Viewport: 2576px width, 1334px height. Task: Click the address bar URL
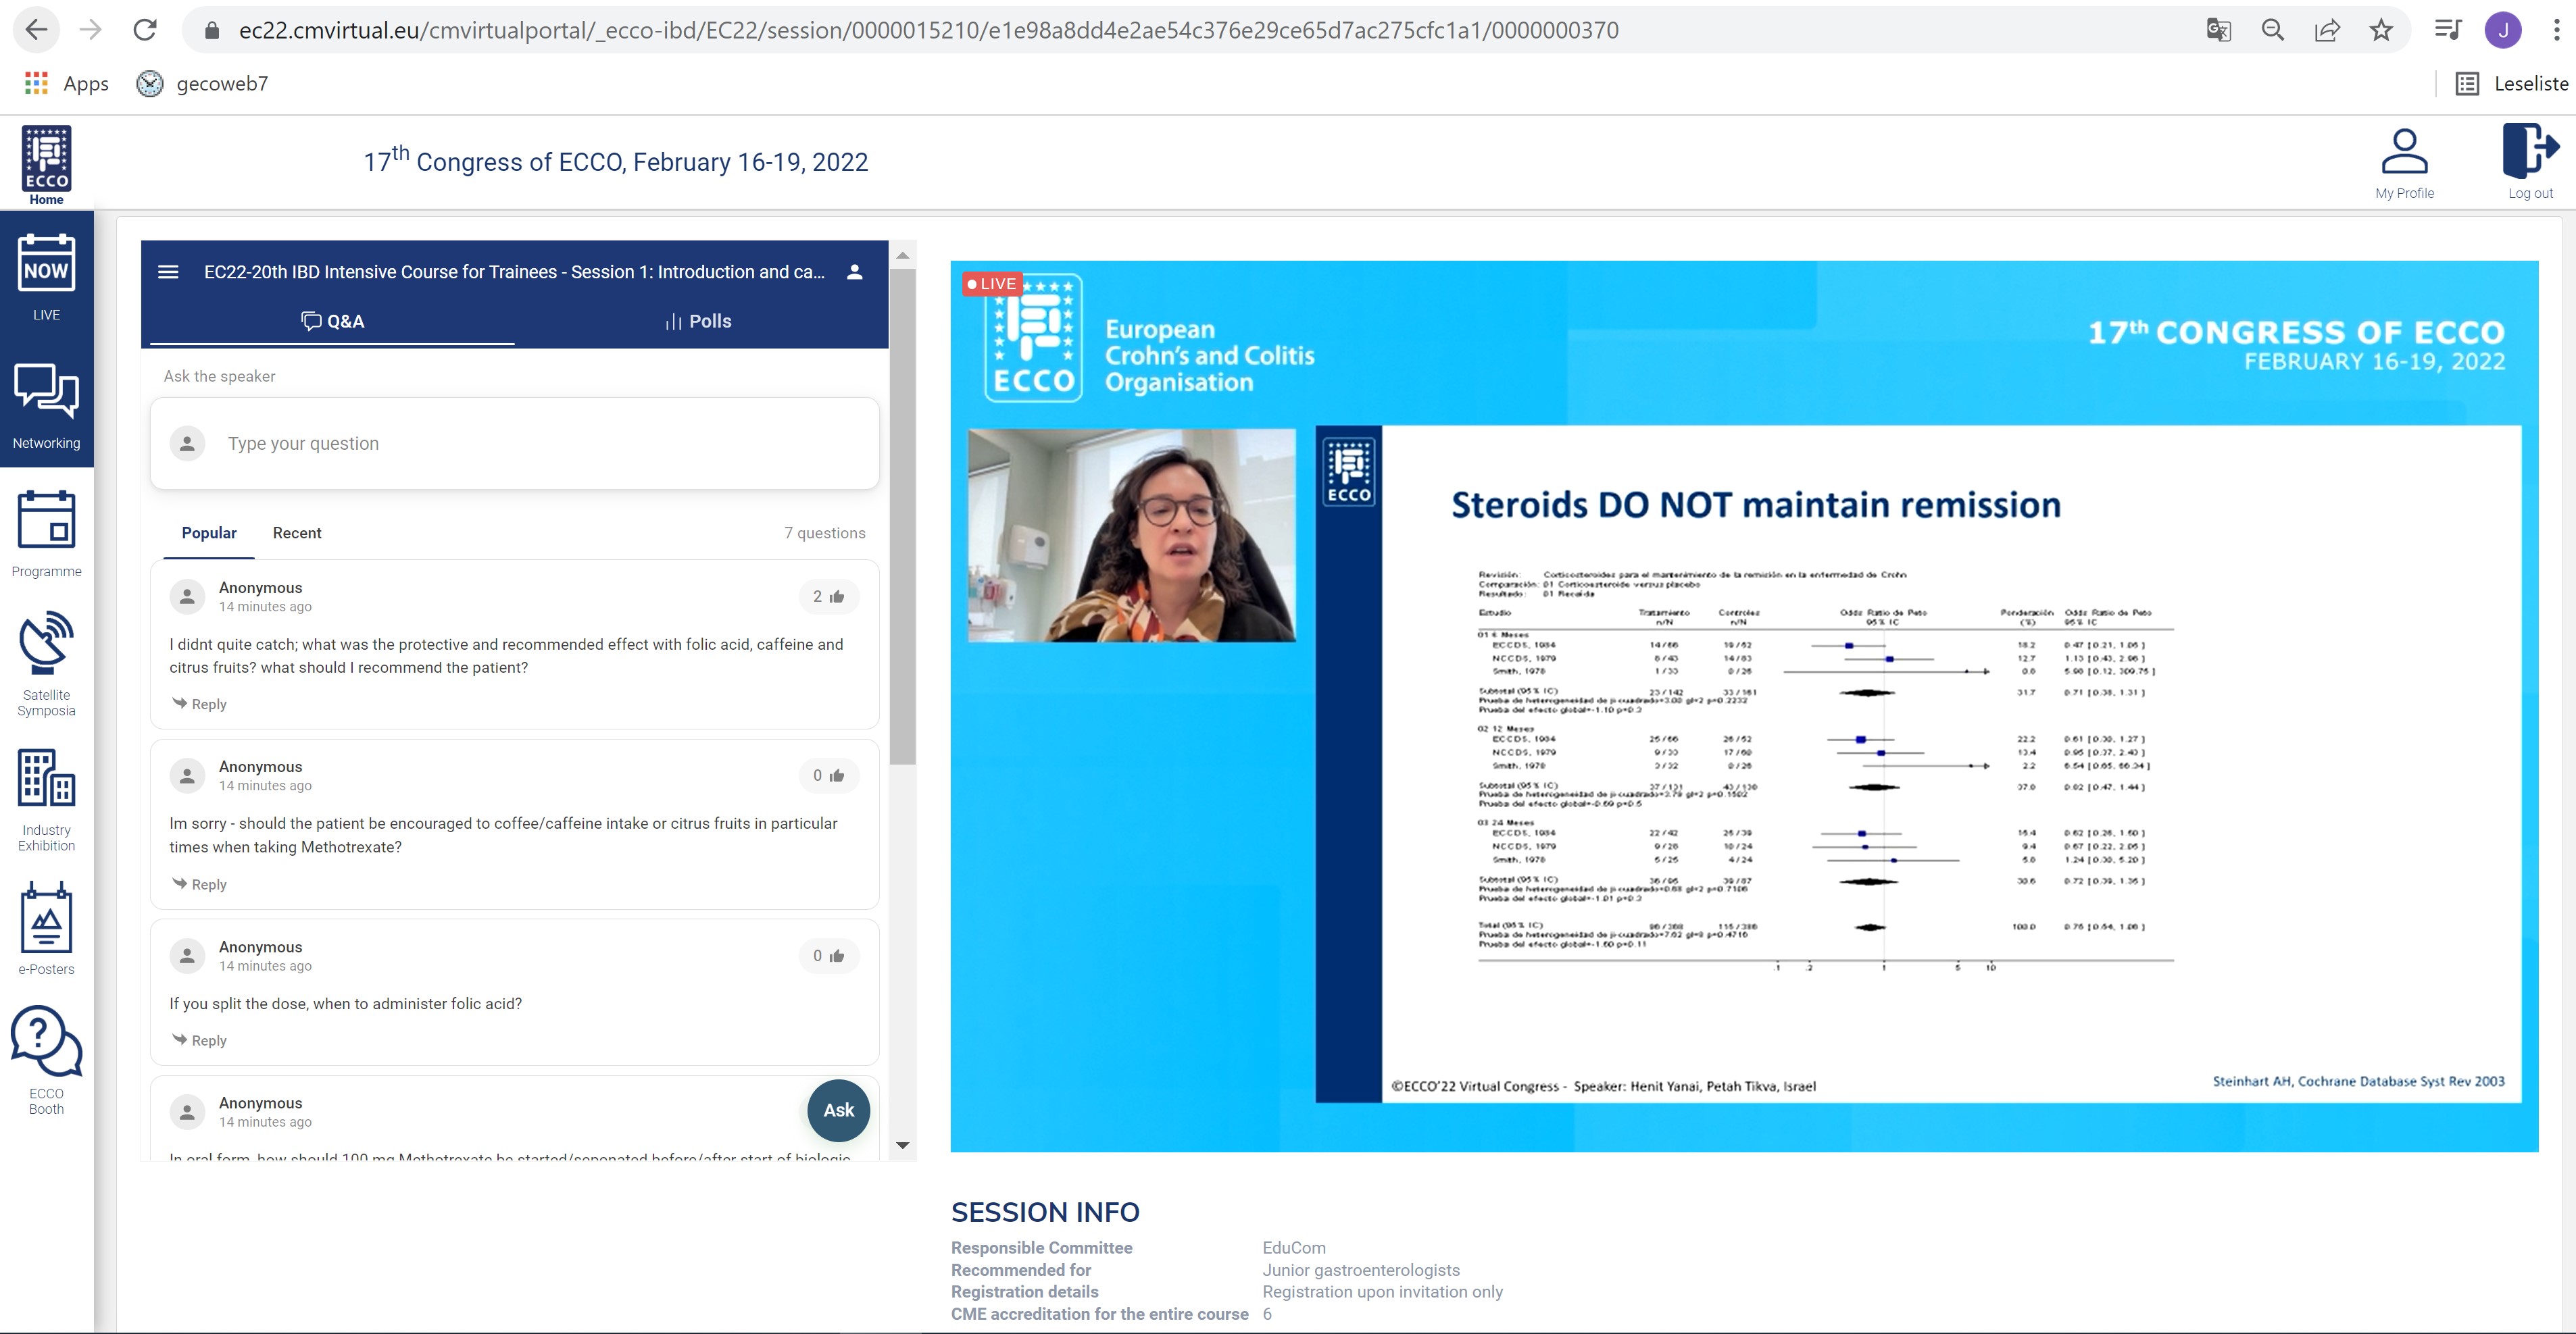click(928, 30)
